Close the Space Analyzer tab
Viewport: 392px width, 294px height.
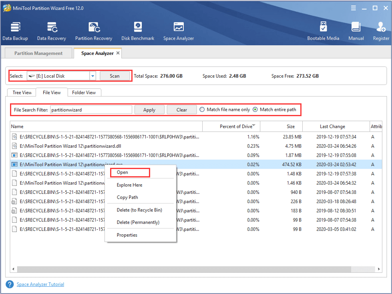click(118, 53)
